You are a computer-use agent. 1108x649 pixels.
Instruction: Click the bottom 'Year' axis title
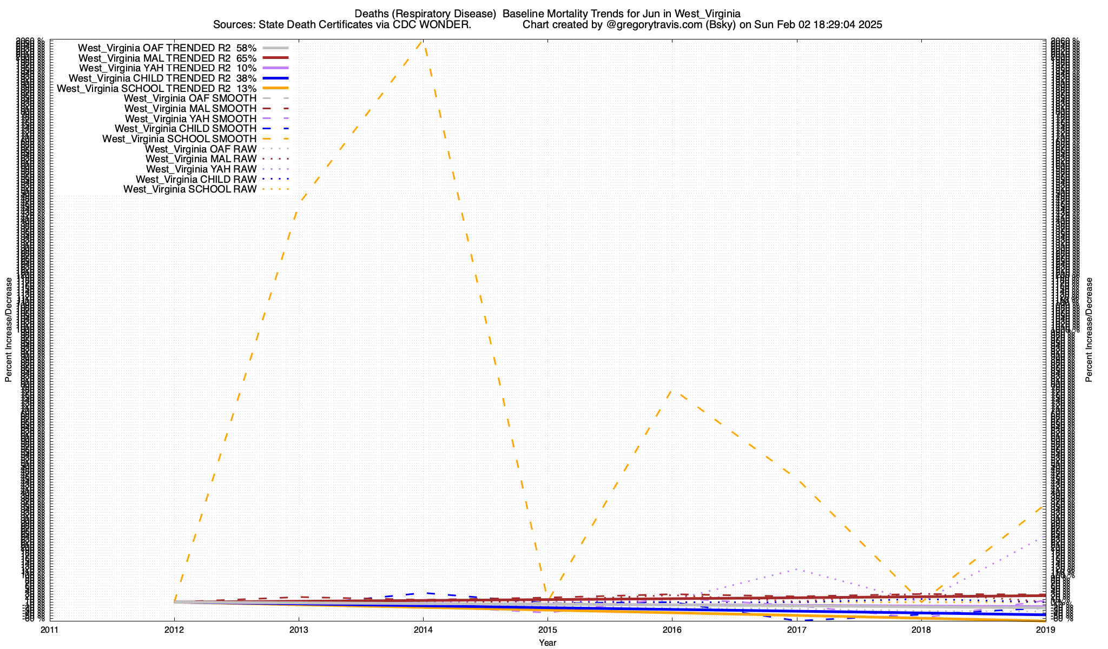tap(548, 643)
